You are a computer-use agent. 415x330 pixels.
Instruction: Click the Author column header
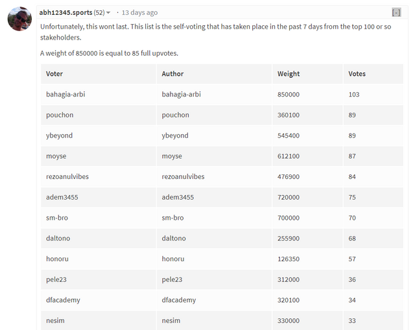coord(173,74)
